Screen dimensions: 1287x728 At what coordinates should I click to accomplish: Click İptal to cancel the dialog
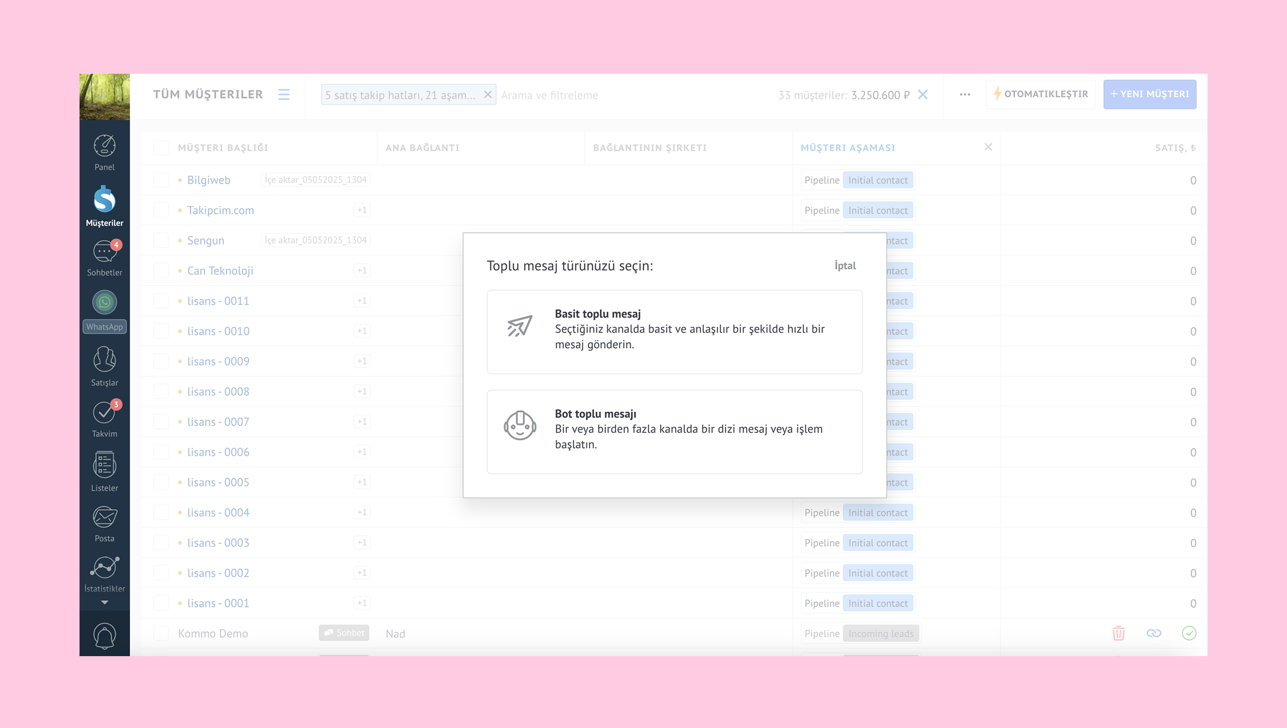coord(845,266)
